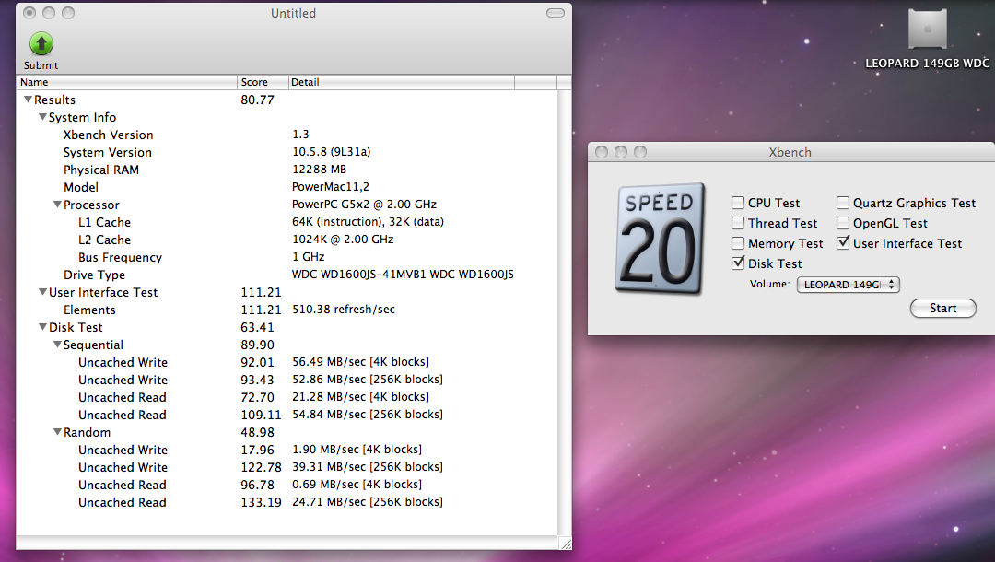Screen dimensions: 995x562
Task: Click the Start button in Xbench
Action: tap(943, 309)
